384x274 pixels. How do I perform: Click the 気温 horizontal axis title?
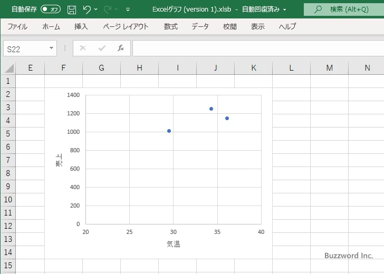coord(174,244)
